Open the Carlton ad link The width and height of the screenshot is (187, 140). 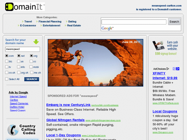click(x=14, y=100)
